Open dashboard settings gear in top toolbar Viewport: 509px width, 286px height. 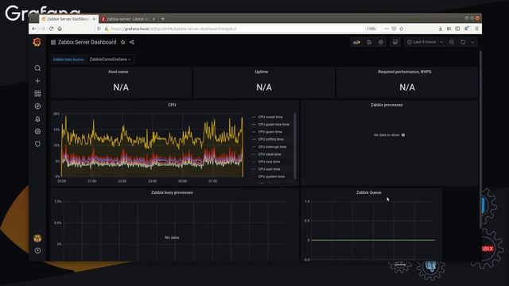[x=381, y=42]
